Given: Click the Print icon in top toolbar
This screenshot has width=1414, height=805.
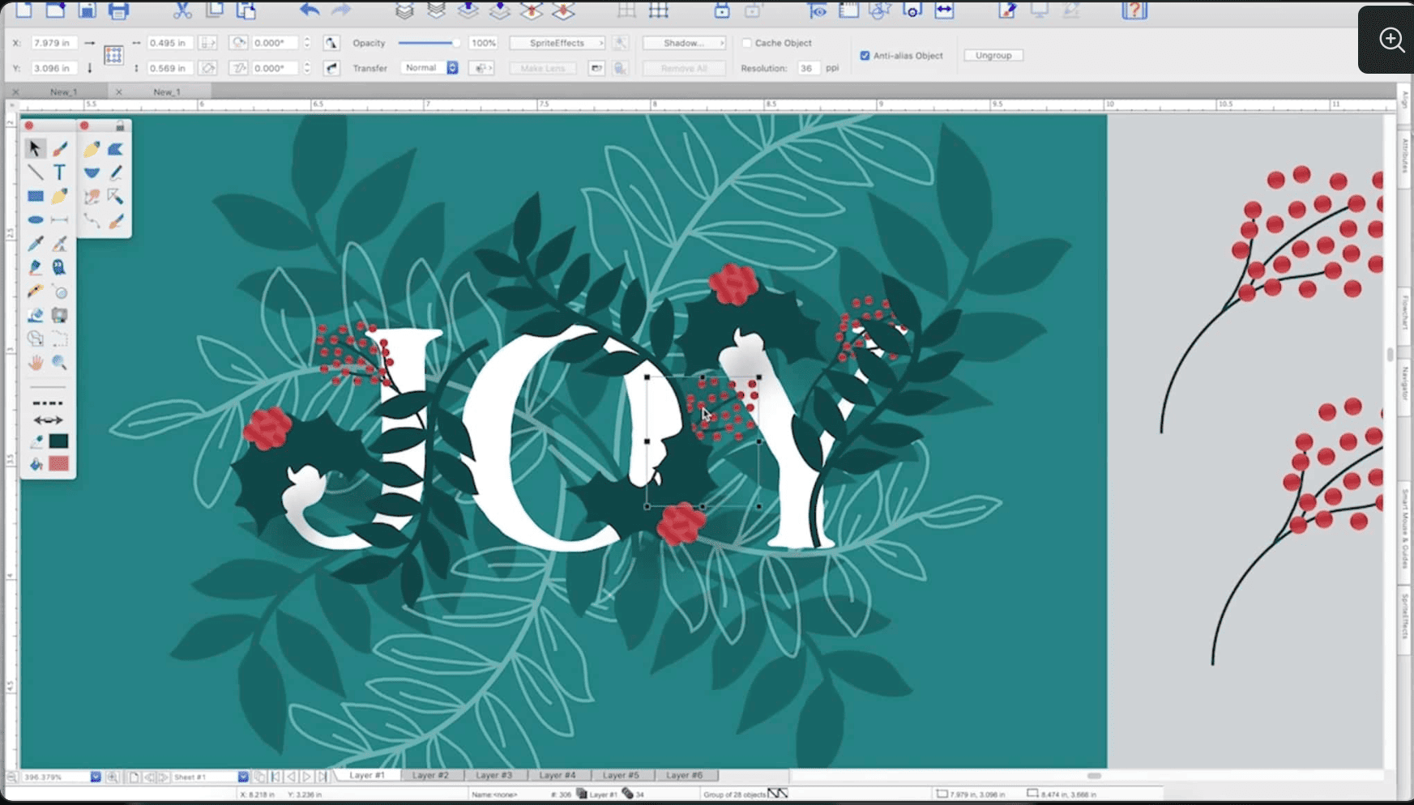Looking at the screenshot, I should 118,11.
